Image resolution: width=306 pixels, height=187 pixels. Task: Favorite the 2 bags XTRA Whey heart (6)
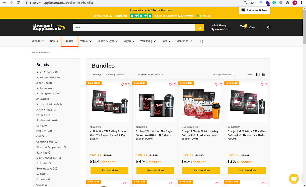(x=262, y=84)
